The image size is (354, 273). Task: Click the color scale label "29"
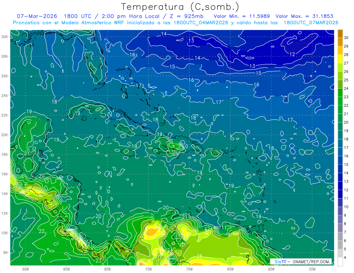(346, 46)
